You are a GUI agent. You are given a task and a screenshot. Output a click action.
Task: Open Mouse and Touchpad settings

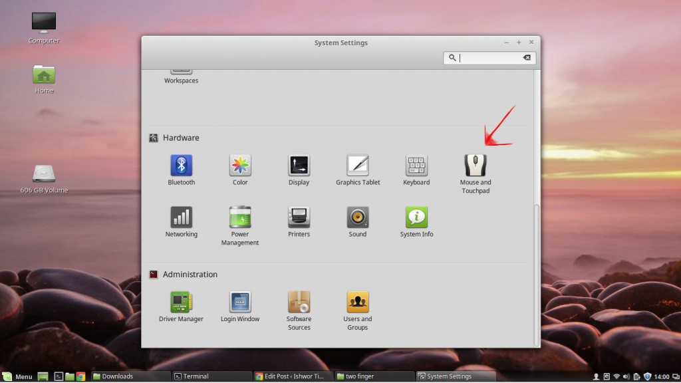(x=476, y=174)
